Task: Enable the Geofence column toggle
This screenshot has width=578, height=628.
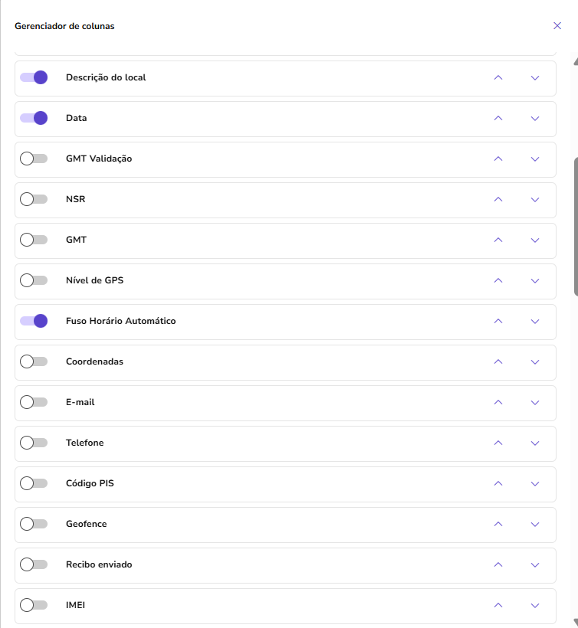Action: [x=34, y=524]
